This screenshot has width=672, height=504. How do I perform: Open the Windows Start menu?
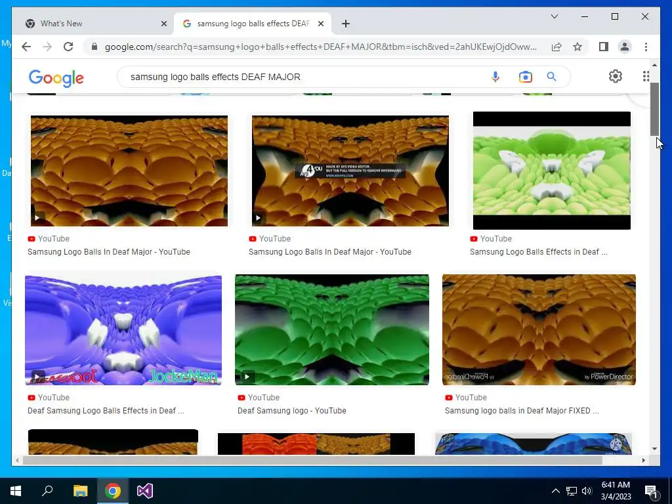(x=16, y=491)
